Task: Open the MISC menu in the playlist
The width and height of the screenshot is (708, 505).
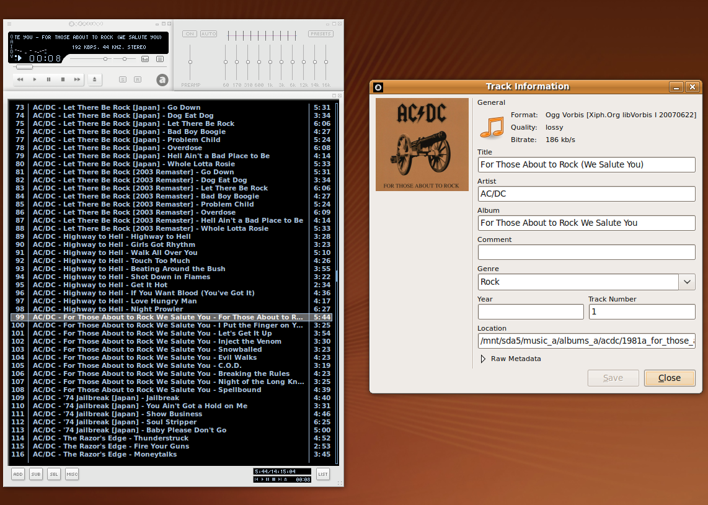Action: [72, 474]
